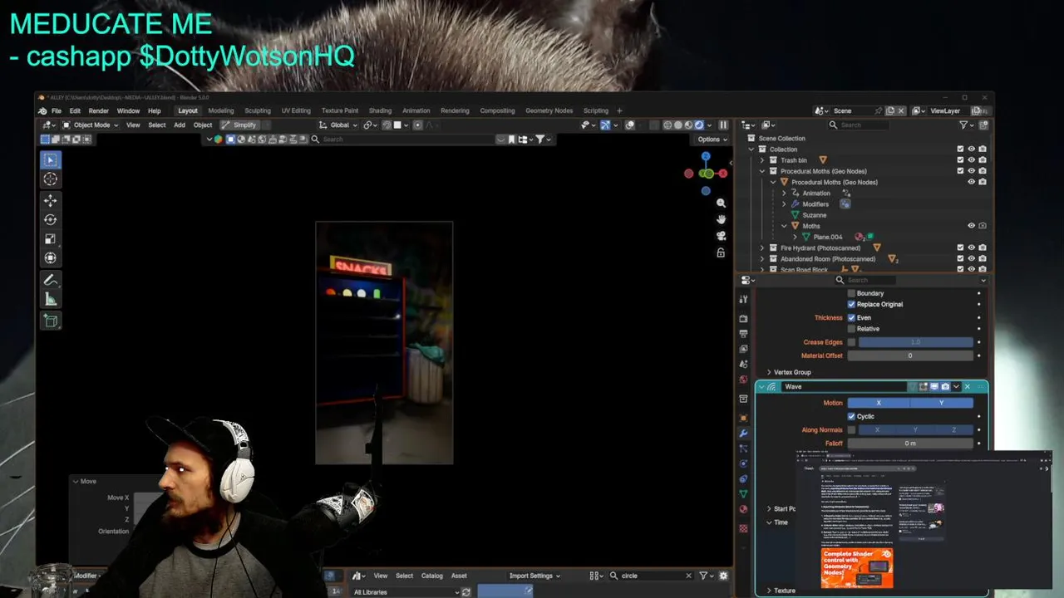
Task: Toggle Wave modifier render camera icon
Action: coord(945,386)
